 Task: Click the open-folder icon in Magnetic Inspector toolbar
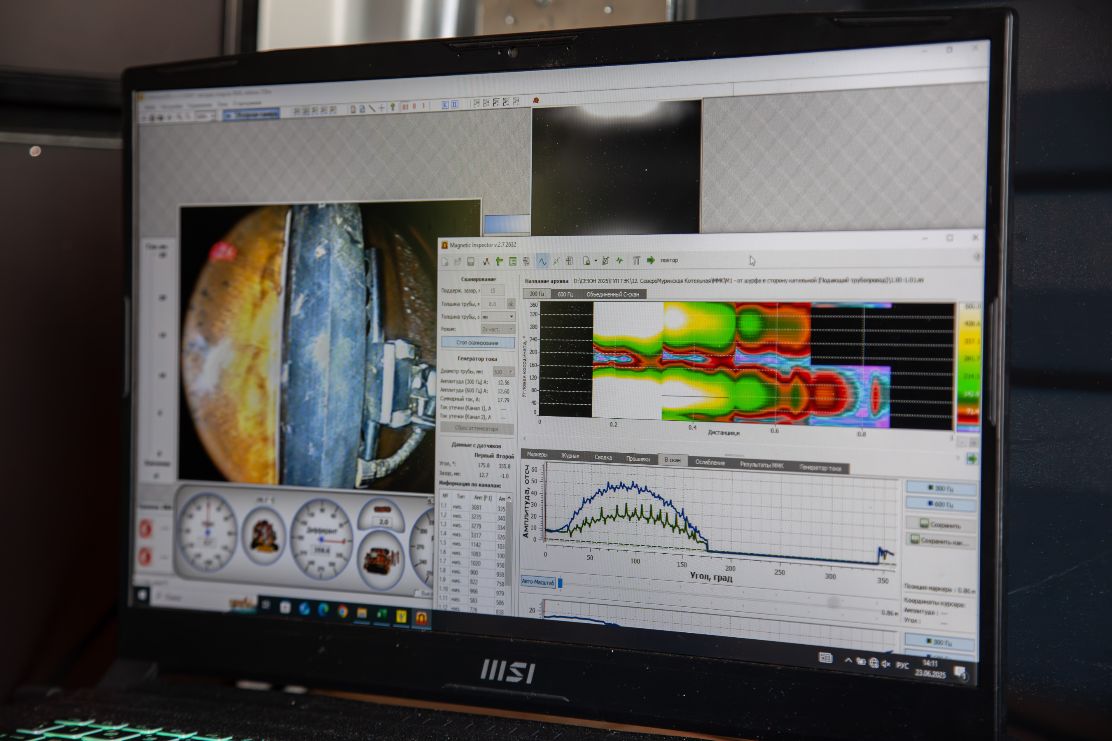click(458, 261)
